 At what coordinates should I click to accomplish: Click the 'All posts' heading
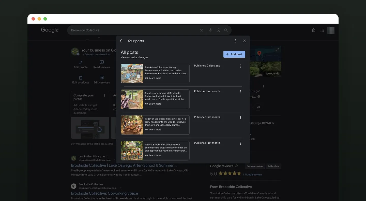pyautogui.click(x=129, y=52)
